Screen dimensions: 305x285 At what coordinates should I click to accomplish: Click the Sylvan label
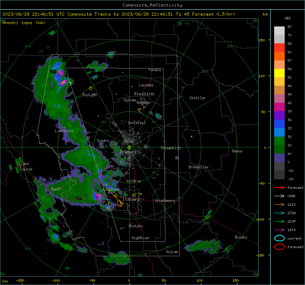pyautogui.click(x=129, y=100)
